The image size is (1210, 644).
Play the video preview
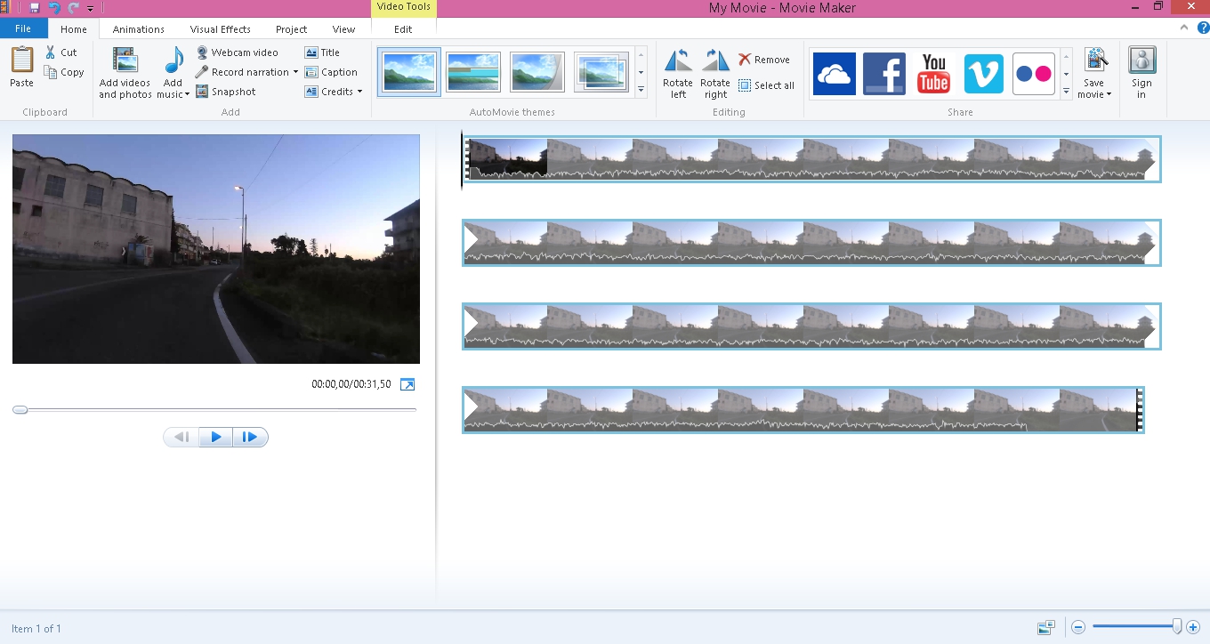point(215,437)
